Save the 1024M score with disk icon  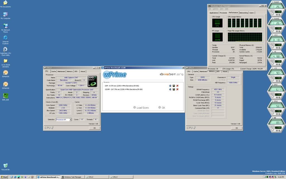coord(174,89)
